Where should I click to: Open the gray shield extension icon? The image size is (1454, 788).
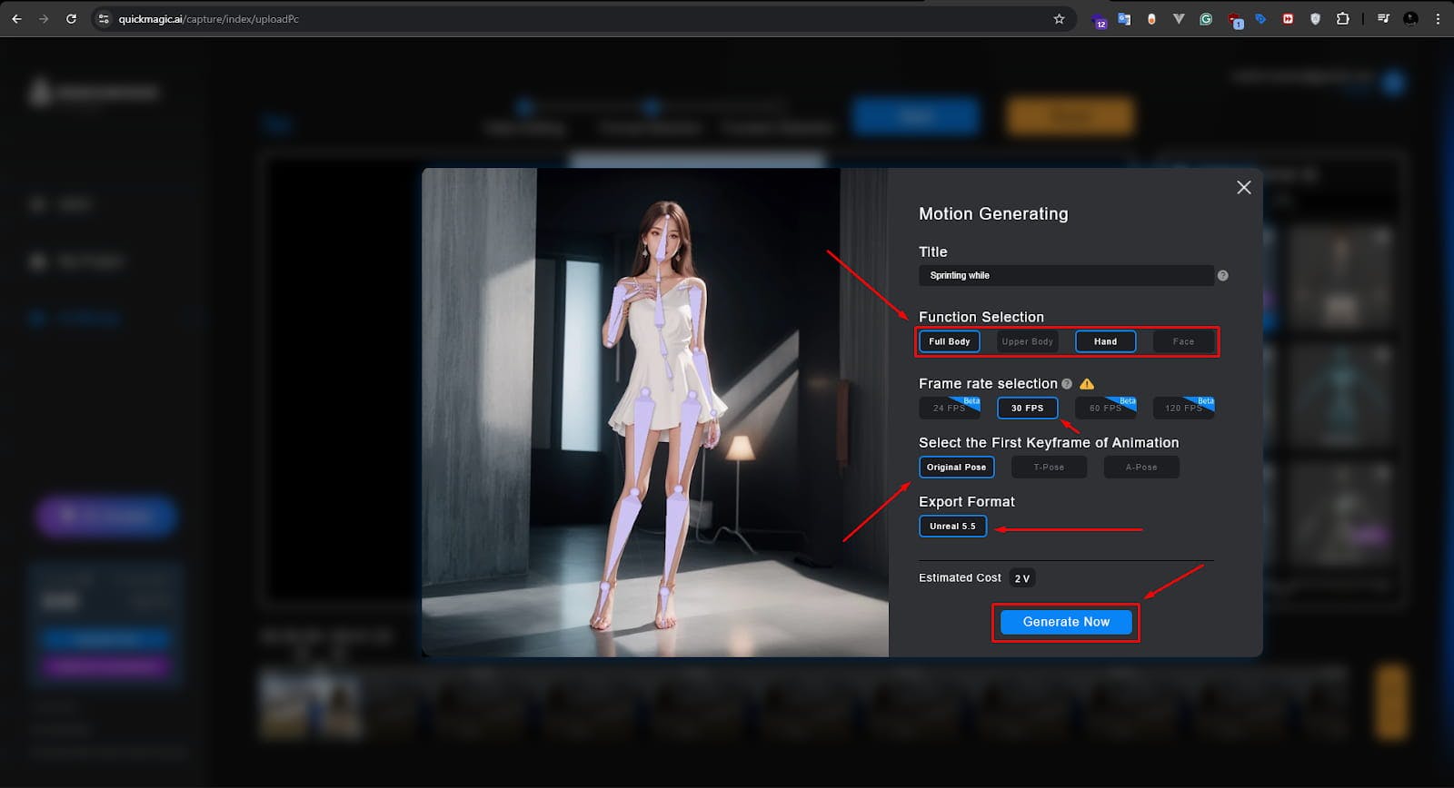[1315, 18]
